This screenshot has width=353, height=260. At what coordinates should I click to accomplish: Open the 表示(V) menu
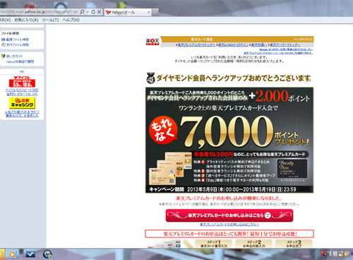pos(5,20)
